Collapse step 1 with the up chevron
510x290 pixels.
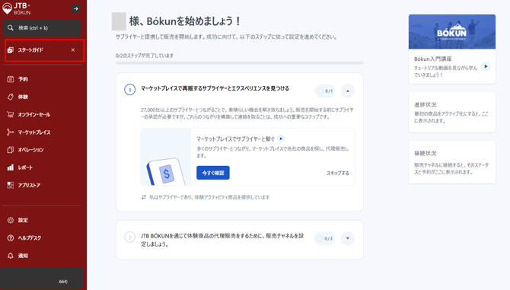[348, 91]
